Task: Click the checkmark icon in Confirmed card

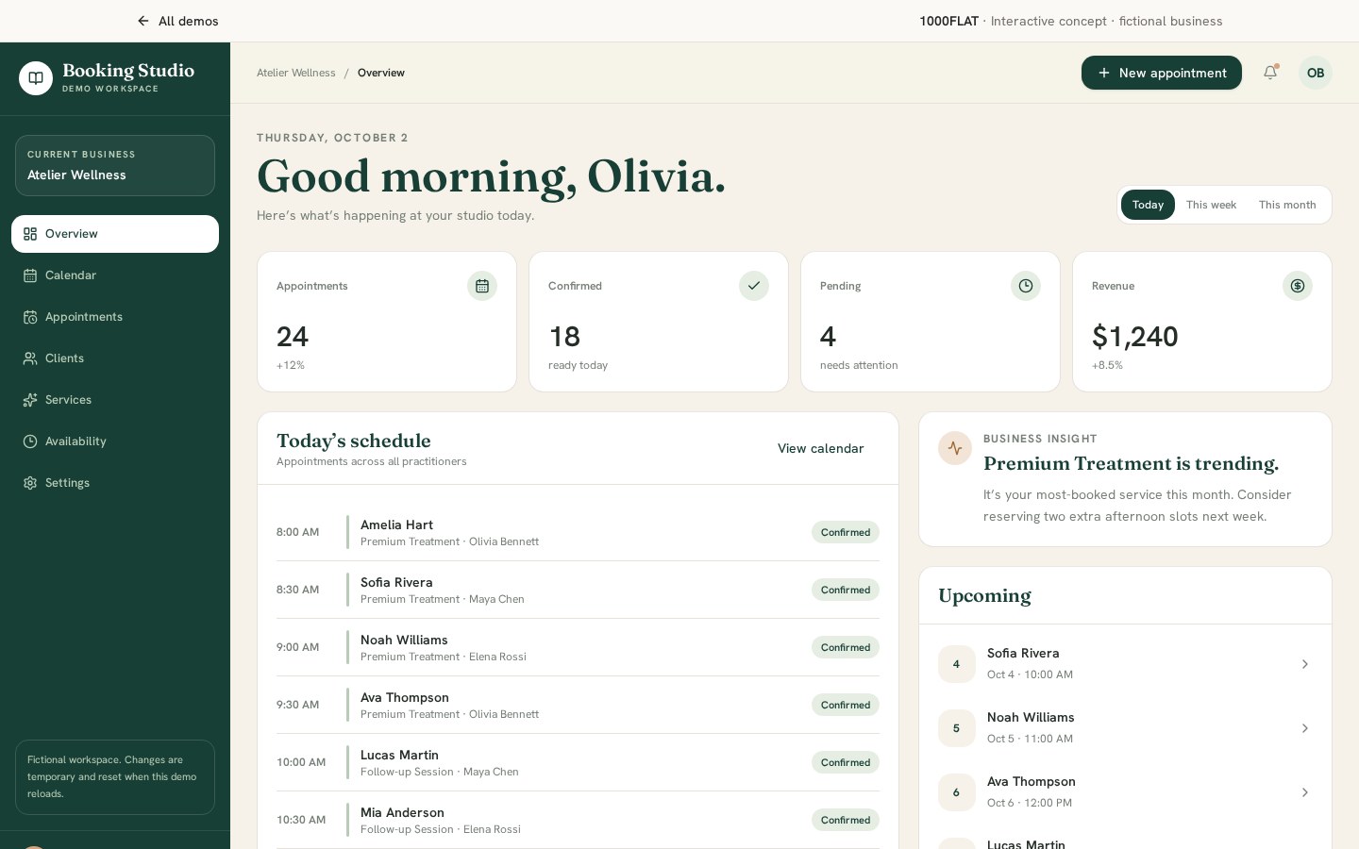Action: [x=754, y=286]
